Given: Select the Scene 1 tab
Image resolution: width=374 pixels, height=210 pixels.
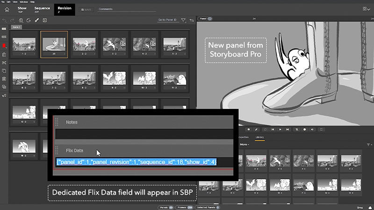Looking at the screenshot, I should [x=16, y=27].
